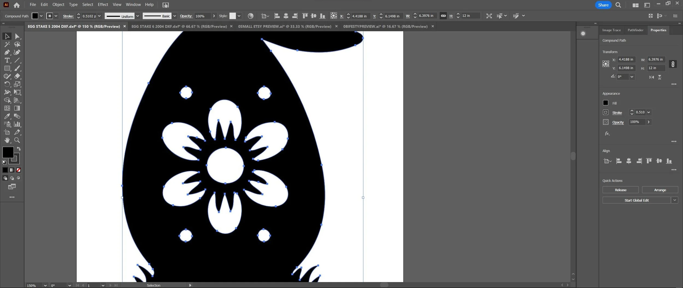Select the Hand tool

click(7, 140)
